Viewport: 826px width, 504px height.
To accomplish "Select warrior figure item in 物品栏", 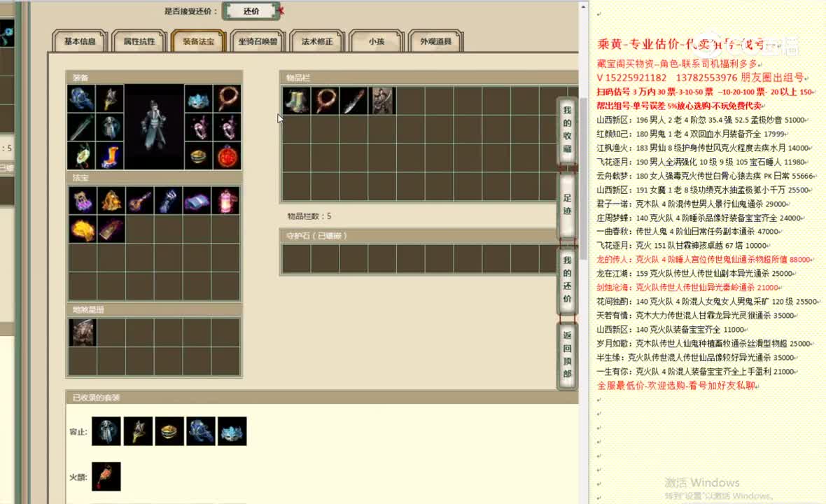I will 382,101.
